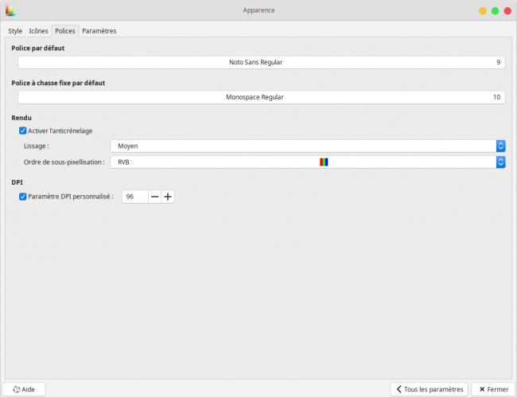This screenshot has width=517, height=398.
Task: Close the window with the red button
Action: (507, 10)
